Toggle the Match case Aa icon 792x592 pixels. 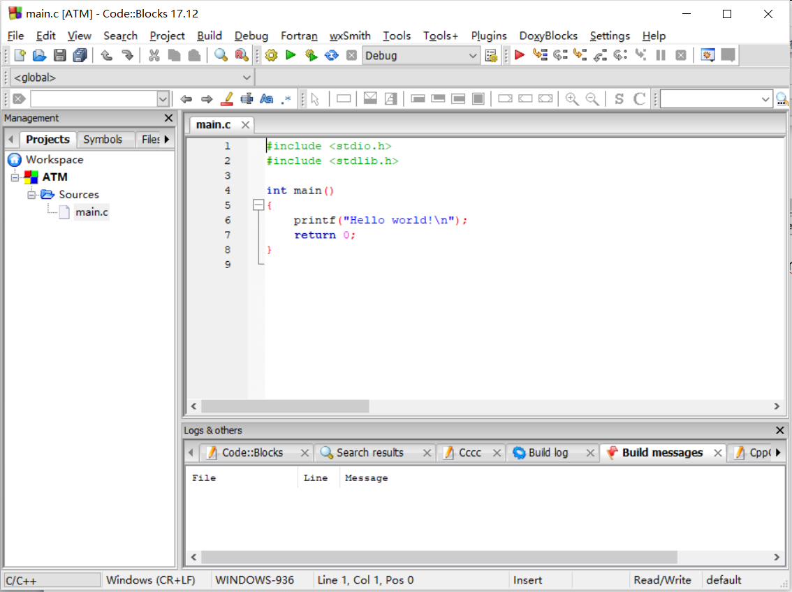[x=267, y=99]
